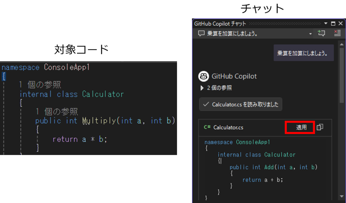Image resolution: width=346 pixels, height=203 pixels.
Task: Click the checkmark icon beside Calculator.cs を読み取りました
Action: (206, 104)
